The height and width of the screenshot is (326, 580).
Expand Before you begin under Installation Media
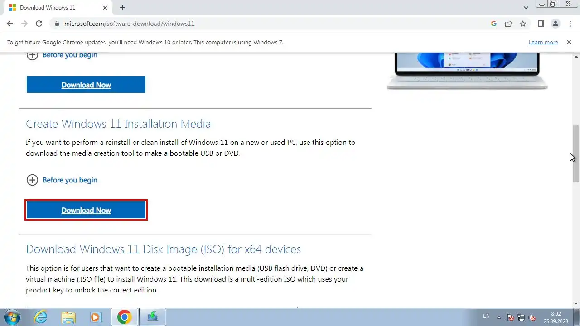[62, 180]
